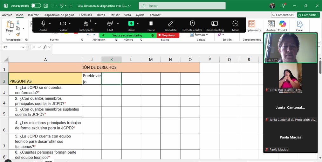The width and height of the screenshot is (322, 162).
Task: Open the file name dropdown in title bar
Action: click(x=129, y=6)
